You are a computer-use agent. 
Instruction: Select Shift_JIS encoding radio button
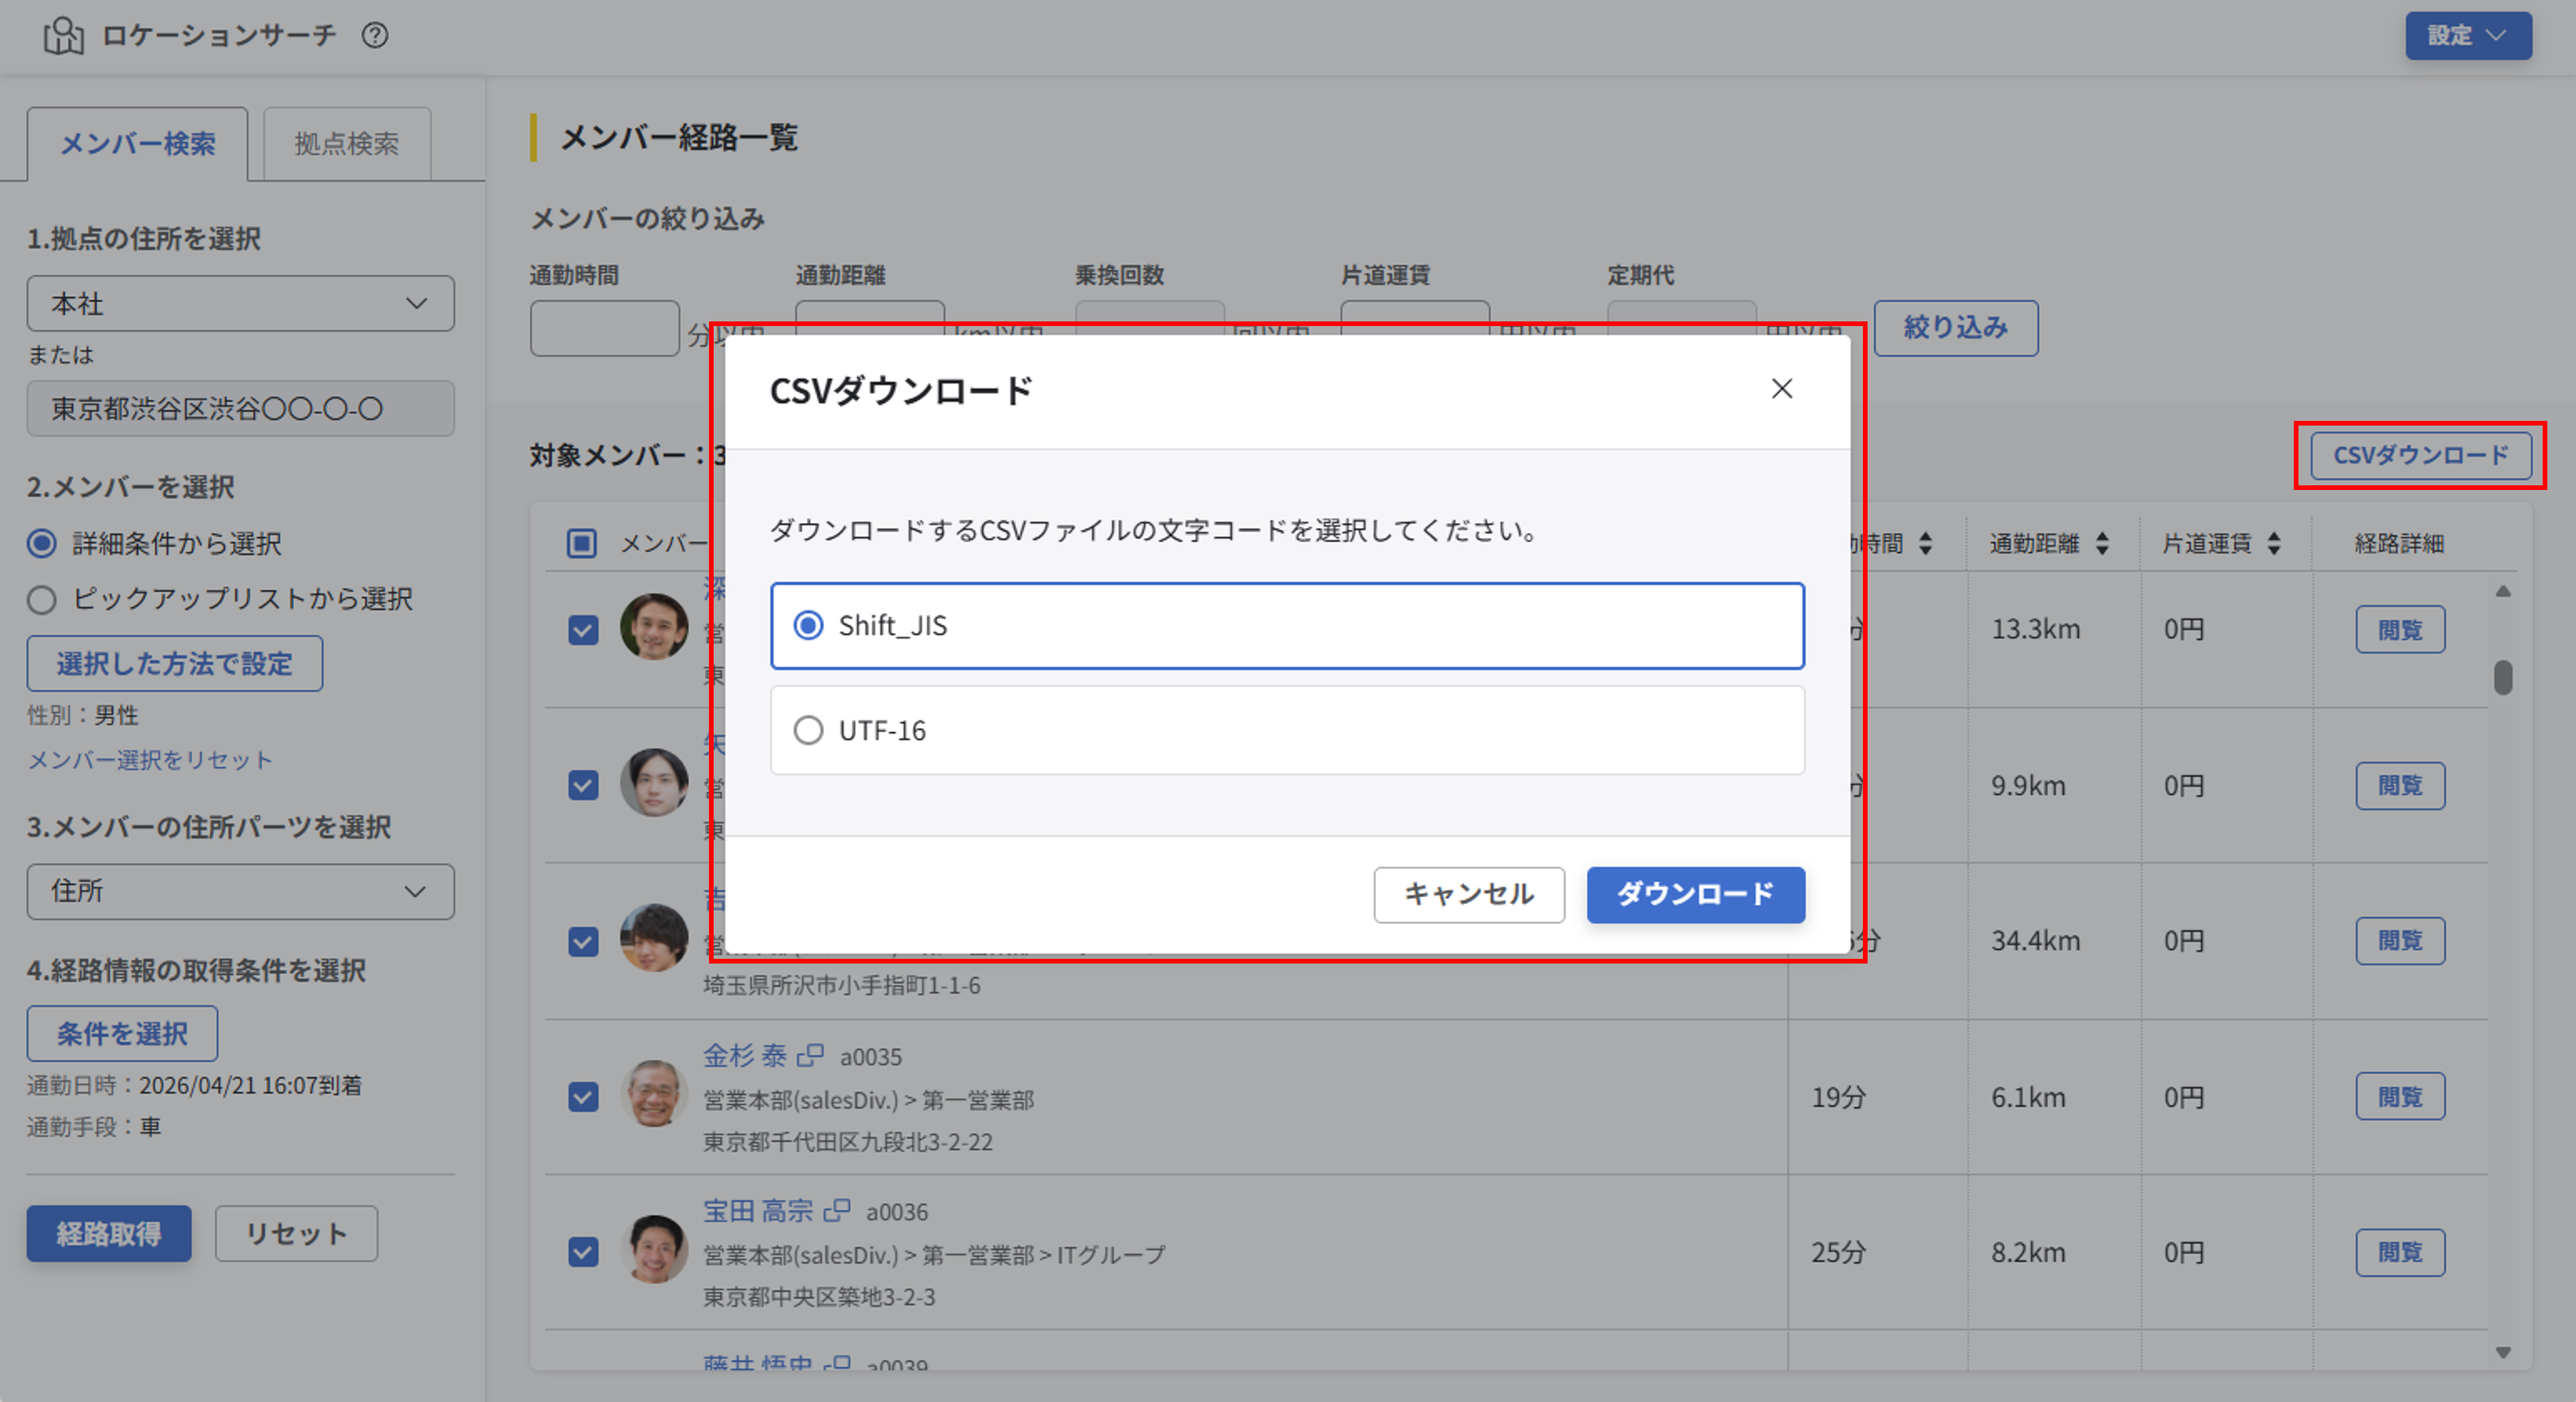click(808, 626)
